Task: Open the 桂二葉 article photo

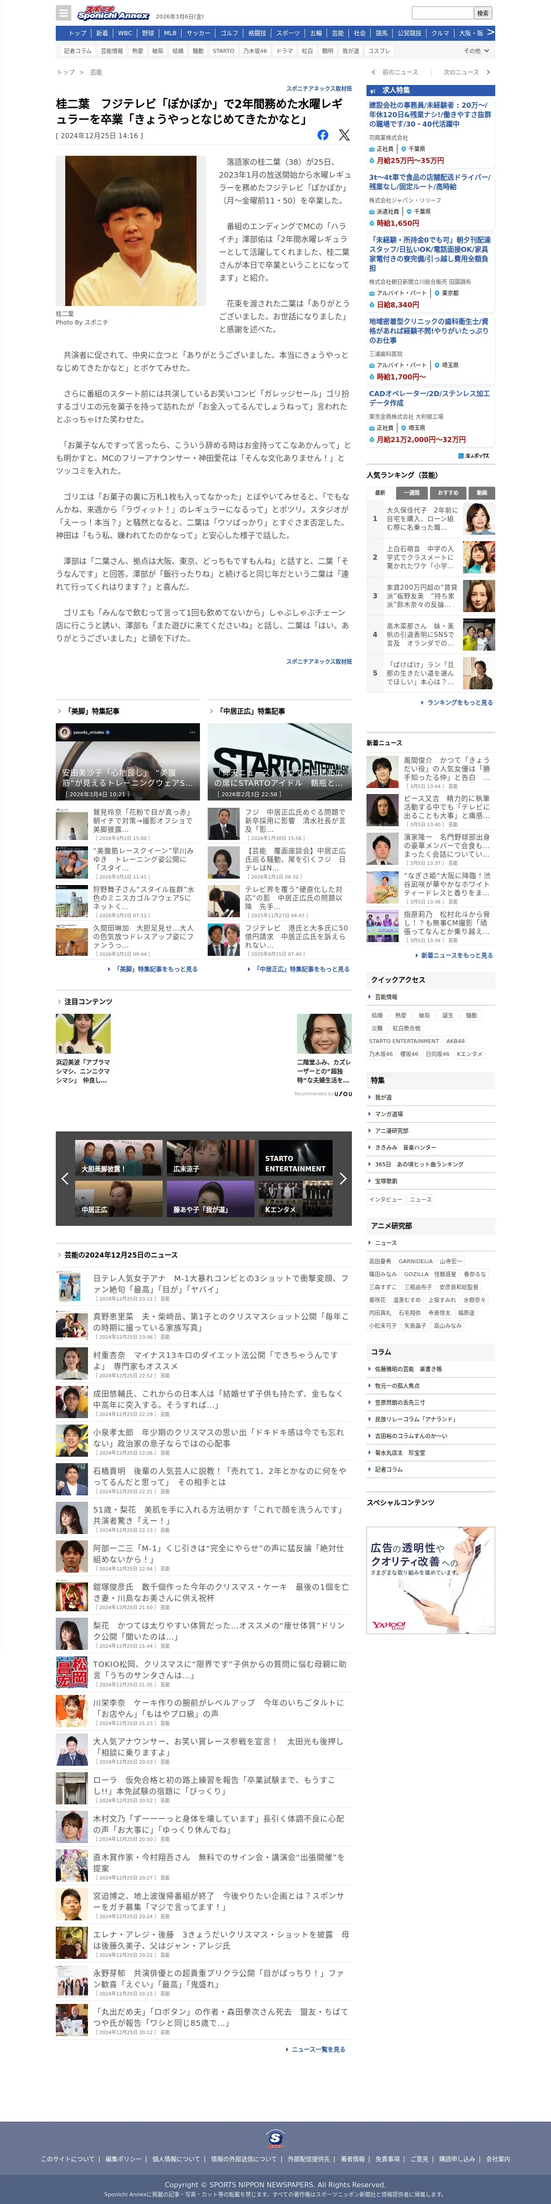Action: (x=131, y=231)
